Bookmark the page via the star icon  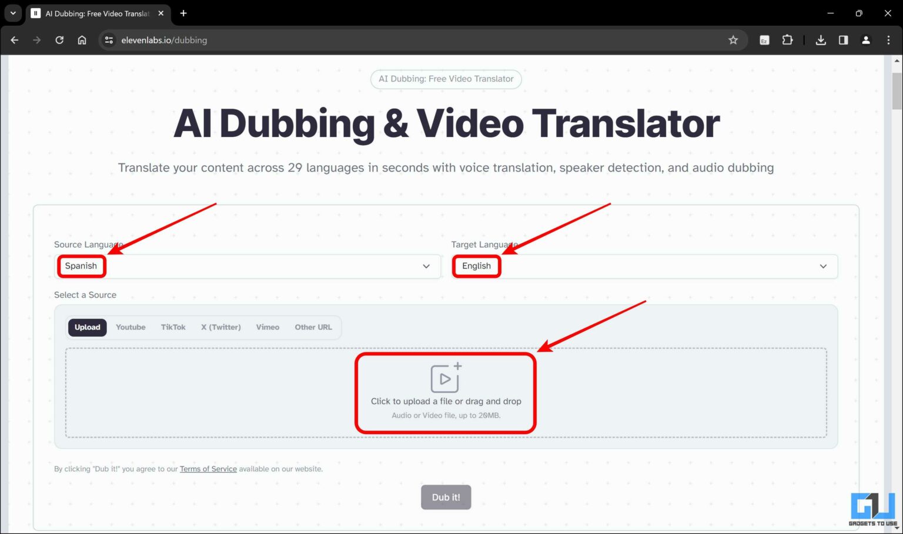(733, 40)
